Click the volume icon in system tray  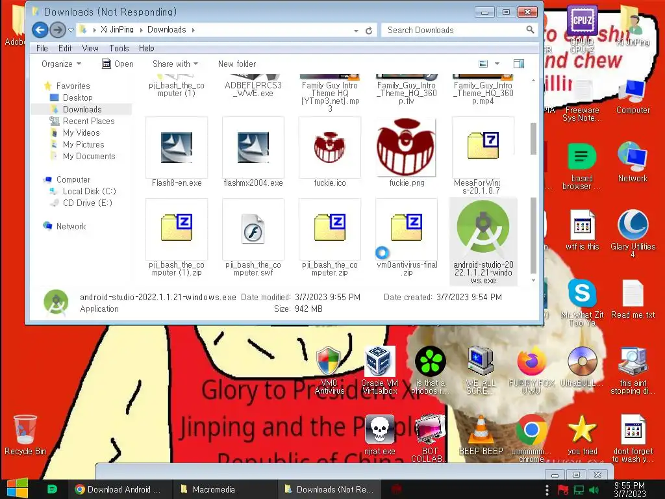coord(594,490)
